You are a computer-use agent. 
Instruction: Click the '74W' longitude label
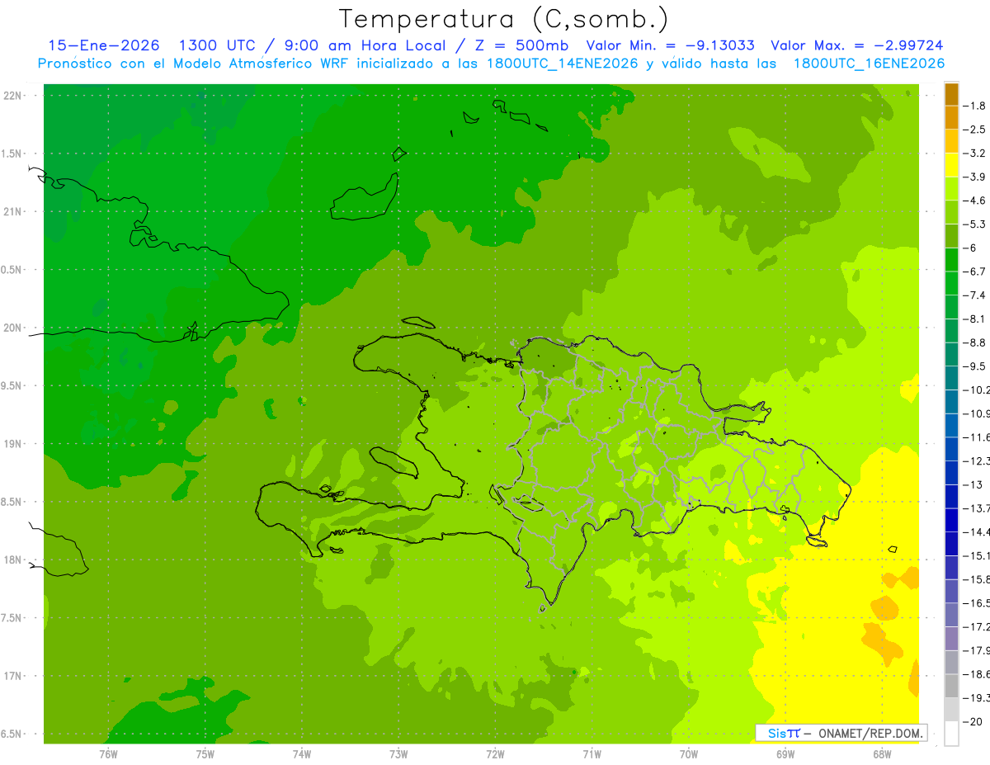pyautogui.click(x=302, y=753)
